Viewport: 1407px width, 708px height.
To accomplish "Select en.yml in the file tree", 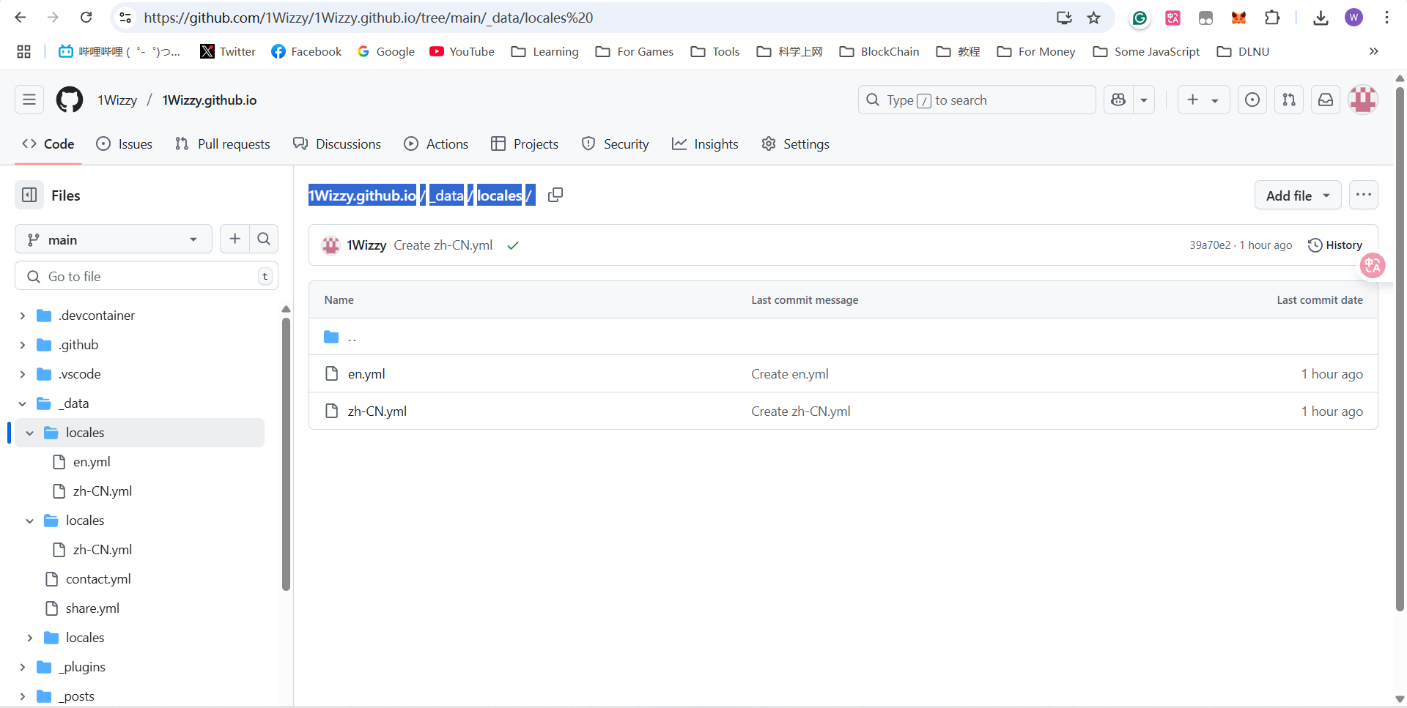I will 92,462.
